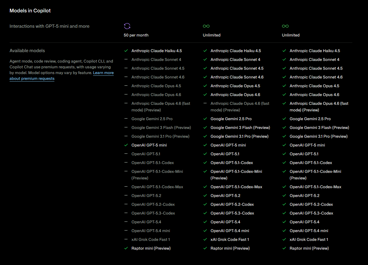Click the grayed-out OpenAI GPT-5.1 text
368x265 pixels.
tap(146, 154)
